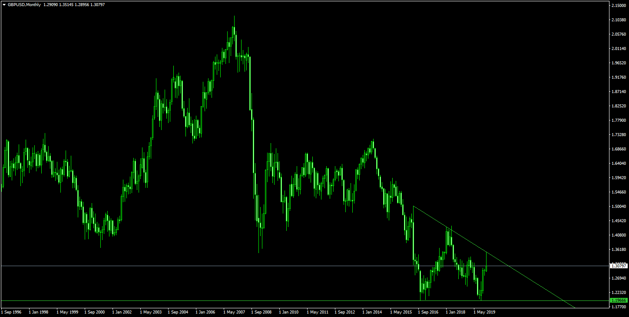Click the 1 Jan 2010 date label
Image resolution: width=629 pixels, height=317 pixels.
289,312
